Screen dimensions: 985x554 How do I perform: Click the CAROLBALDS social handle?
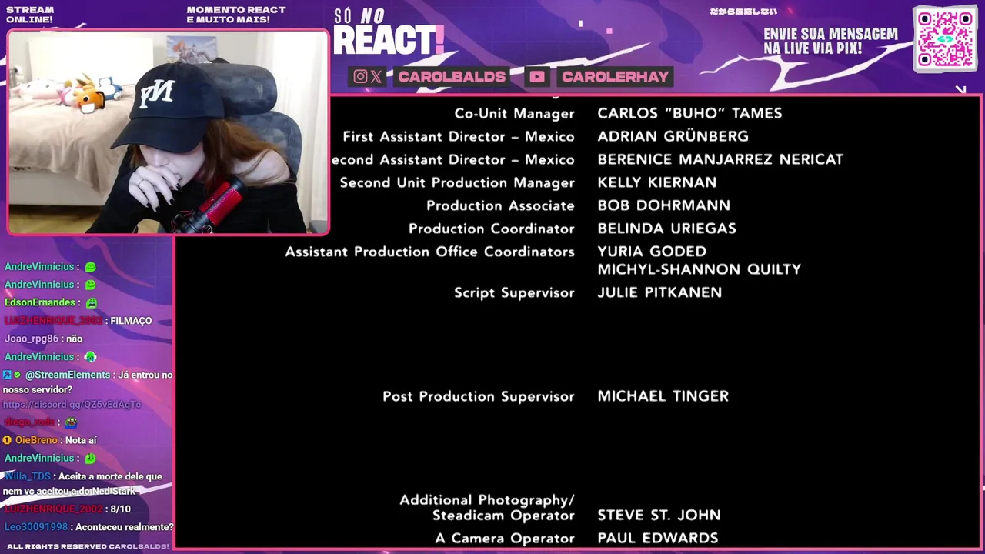click(x=452, y=76)
